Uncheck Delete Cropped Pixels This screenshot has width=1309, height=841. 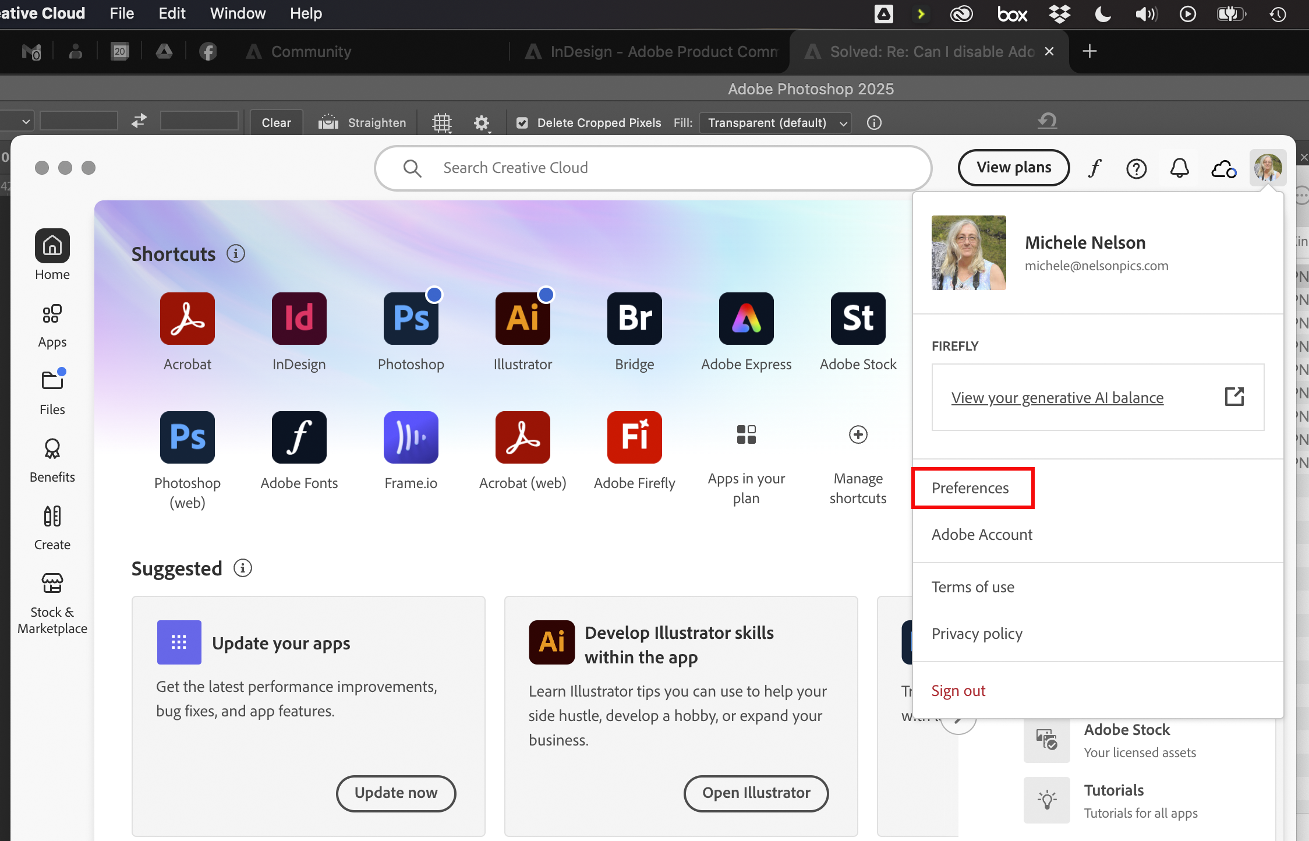click(521, 123)
